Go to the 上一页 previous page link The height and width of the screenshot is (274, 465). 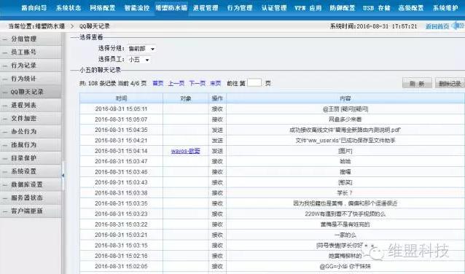point(176,83)
